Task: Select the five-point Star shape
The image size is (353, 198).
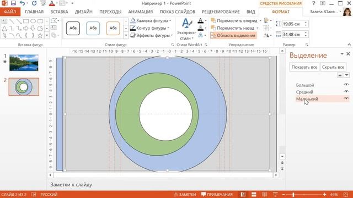Action: click(x=40, y=35)
